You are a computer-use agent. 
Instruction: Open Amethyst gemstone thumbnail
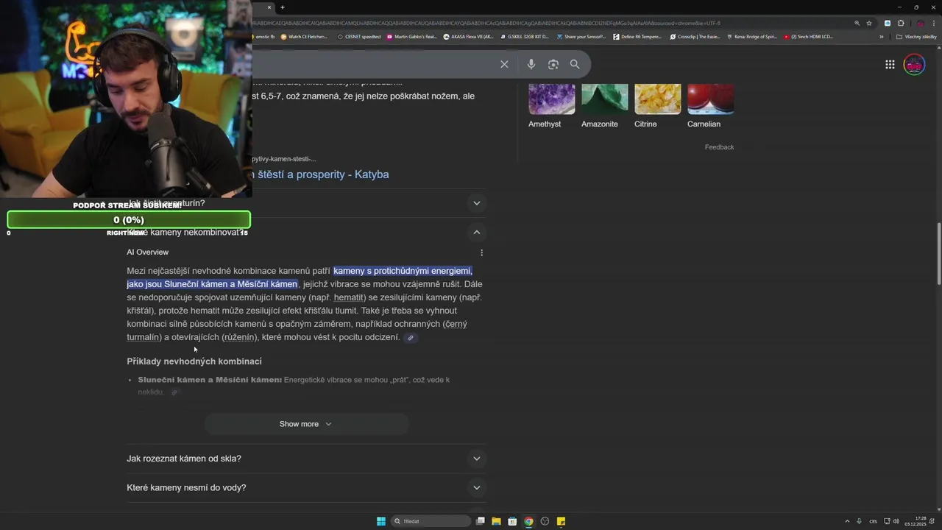551,99
